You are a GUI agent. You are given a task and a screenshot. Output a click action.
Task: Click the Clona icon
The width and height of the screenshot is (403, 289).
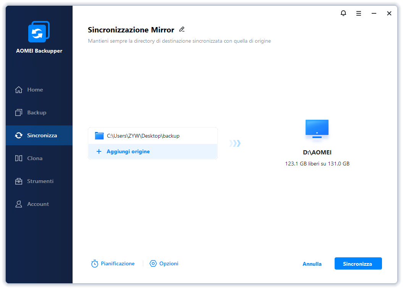[x=19, y=158]
